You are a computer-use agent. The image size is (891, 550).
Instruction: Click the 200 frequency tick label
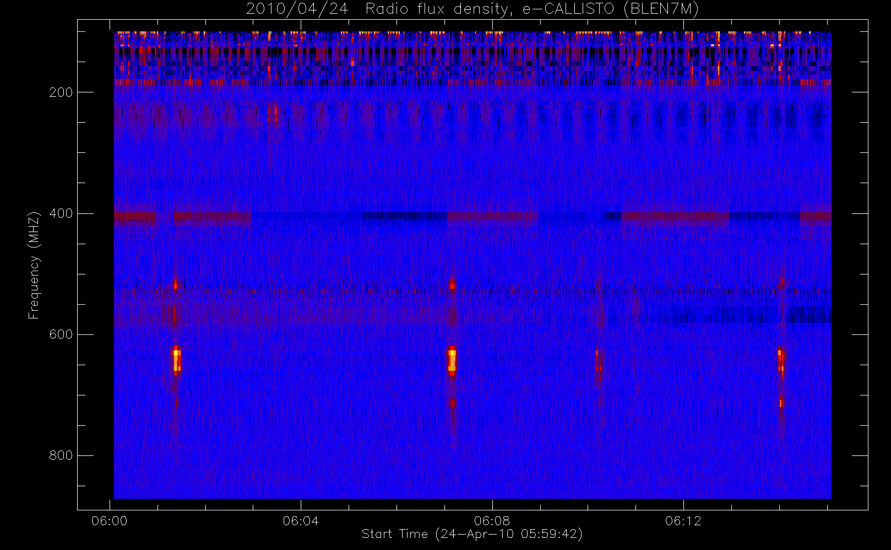coord(61,92)
